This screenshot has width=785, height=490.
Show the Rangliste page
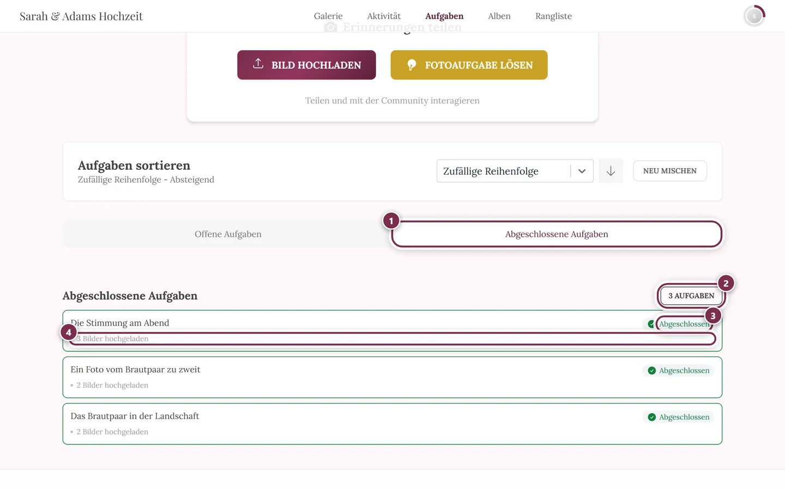point(553,16)
